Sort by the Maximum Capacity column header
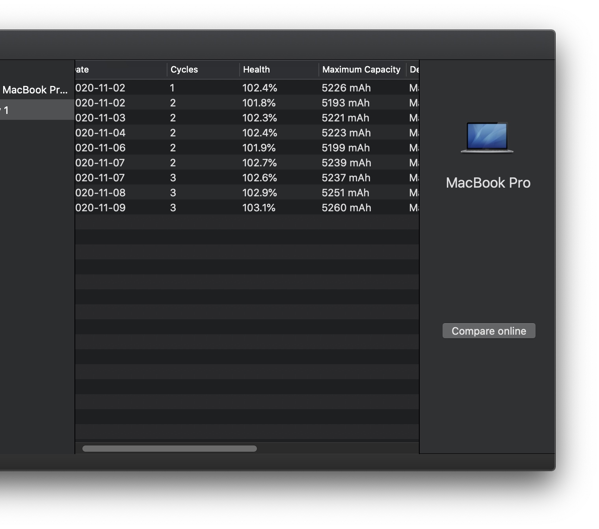This screenshot has width=599, height=529. click(362, 70)
